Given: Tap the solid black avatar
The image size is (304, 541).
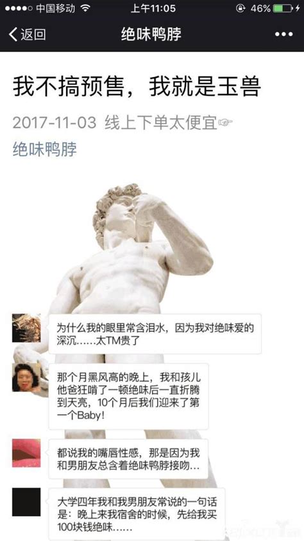Looking at the screenshot, I should coord(26,502).
